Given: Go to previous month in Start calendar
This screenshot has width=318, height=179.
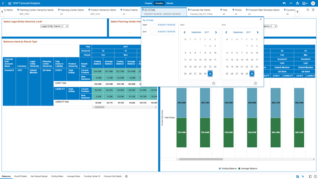Looking at the screenshot, I should click(185, 32).
